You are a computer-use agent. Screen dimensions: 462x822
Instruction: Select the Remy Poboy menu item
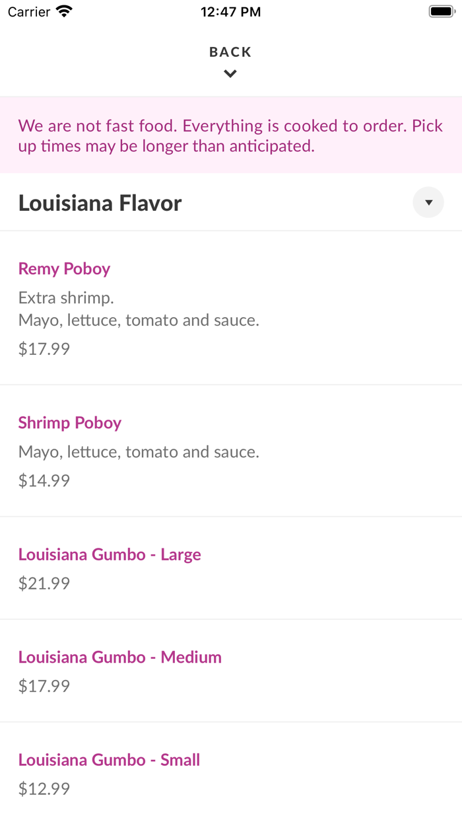64,269
